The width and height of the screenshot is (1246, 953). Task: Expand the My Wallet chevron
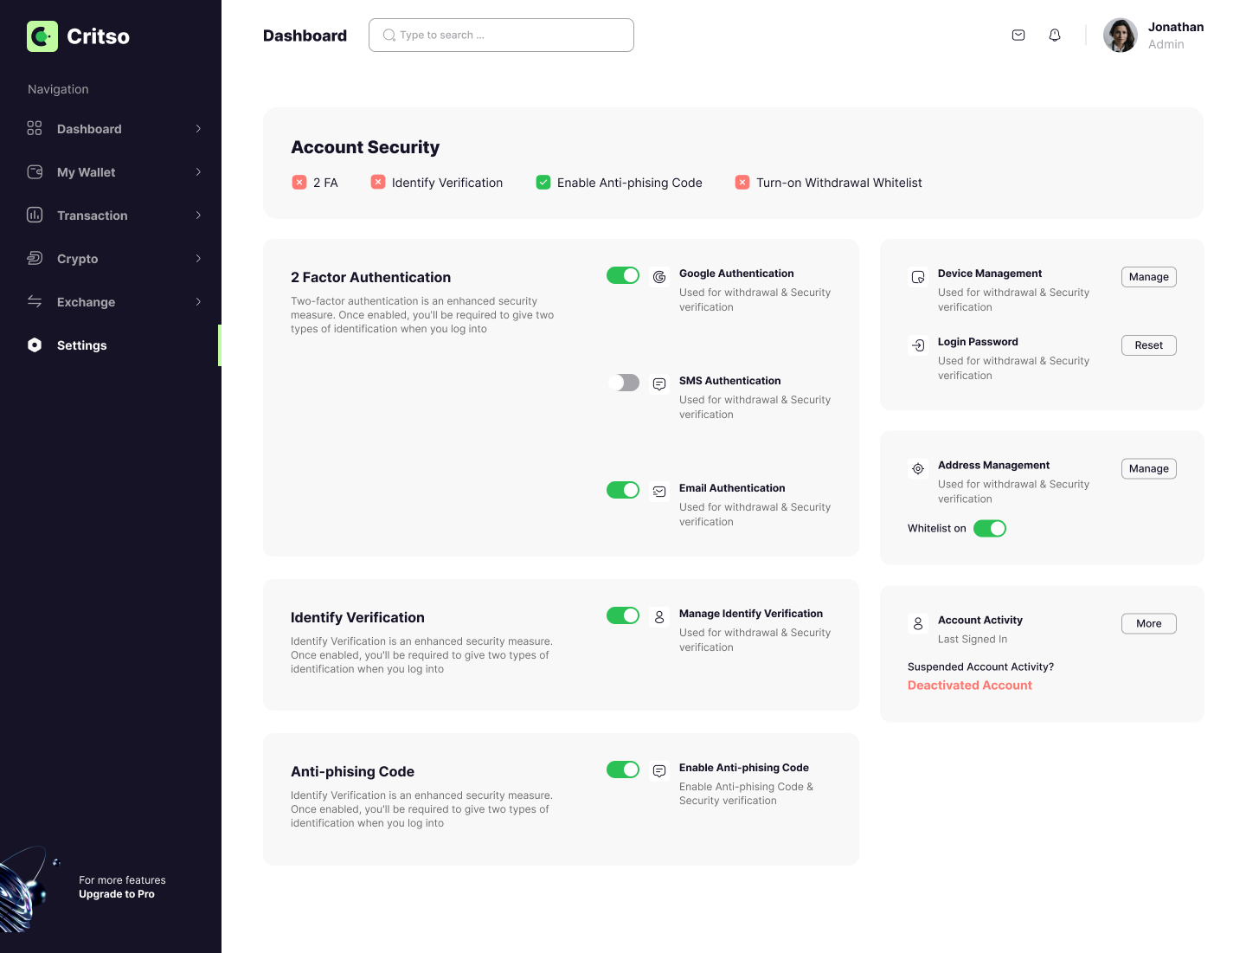click(198, 172)
